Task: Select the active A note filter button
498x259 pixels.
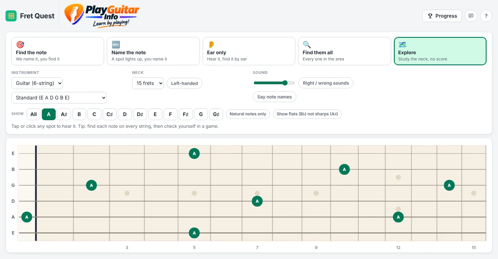Action: click(x=49, y=114)
